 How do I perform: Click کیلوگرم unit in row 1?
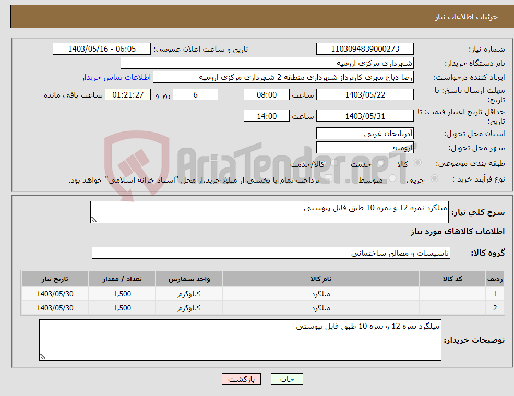(x=189, y=294)
